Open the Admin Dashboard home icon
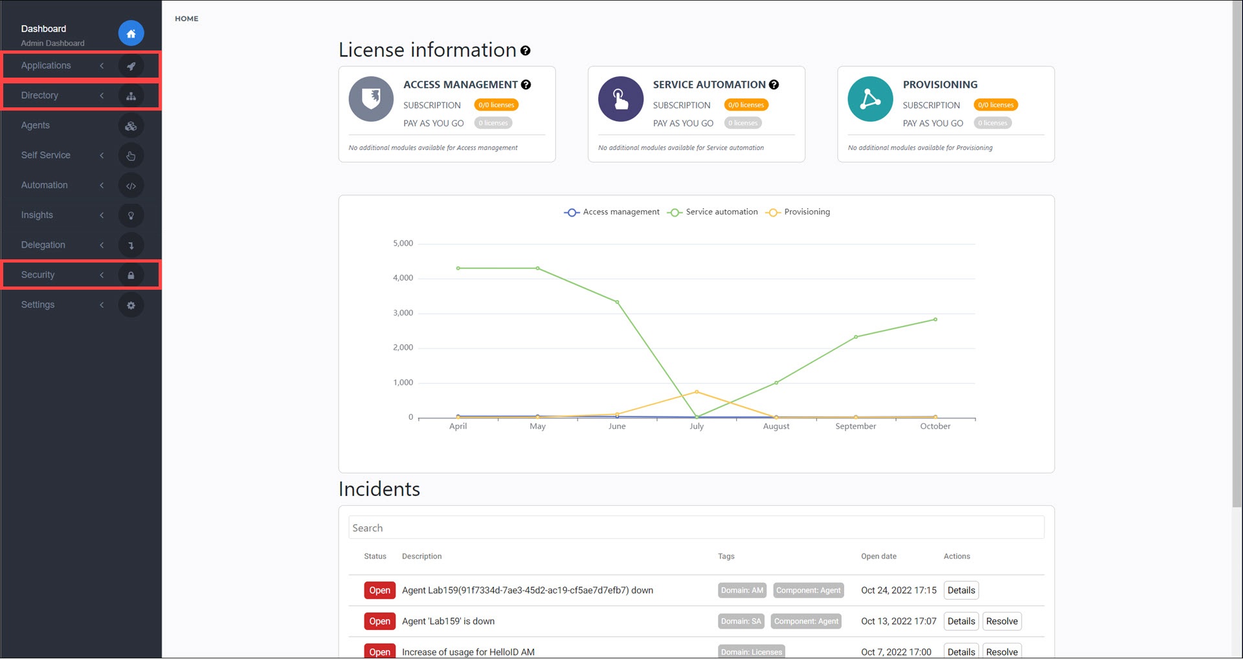This screenshot has width=1243, height=659. [x=131, y=33]
